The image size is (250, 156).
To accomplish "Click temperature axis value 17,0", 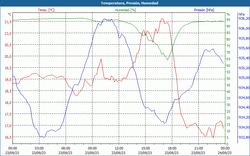I will [8, 126].
